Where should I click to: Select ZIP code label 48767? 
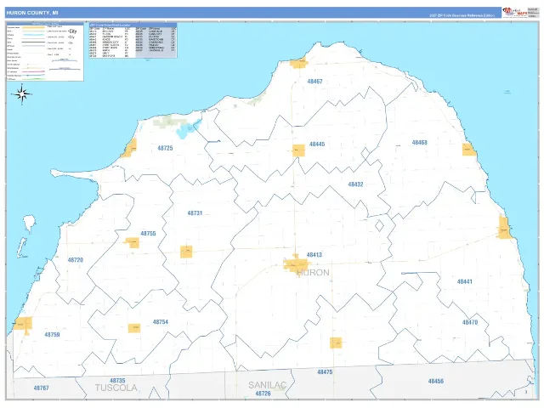tap(42, 388)
